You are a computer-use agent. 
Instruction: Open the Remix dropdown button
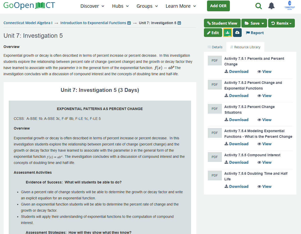pyautogui.click(x=281, y=23)
